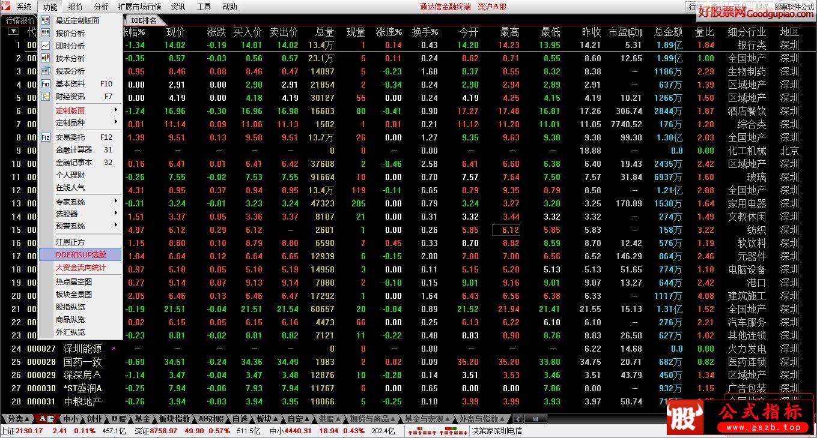
Task: Switch to the 行情报价 tab
Action: [x=20, y=20]
